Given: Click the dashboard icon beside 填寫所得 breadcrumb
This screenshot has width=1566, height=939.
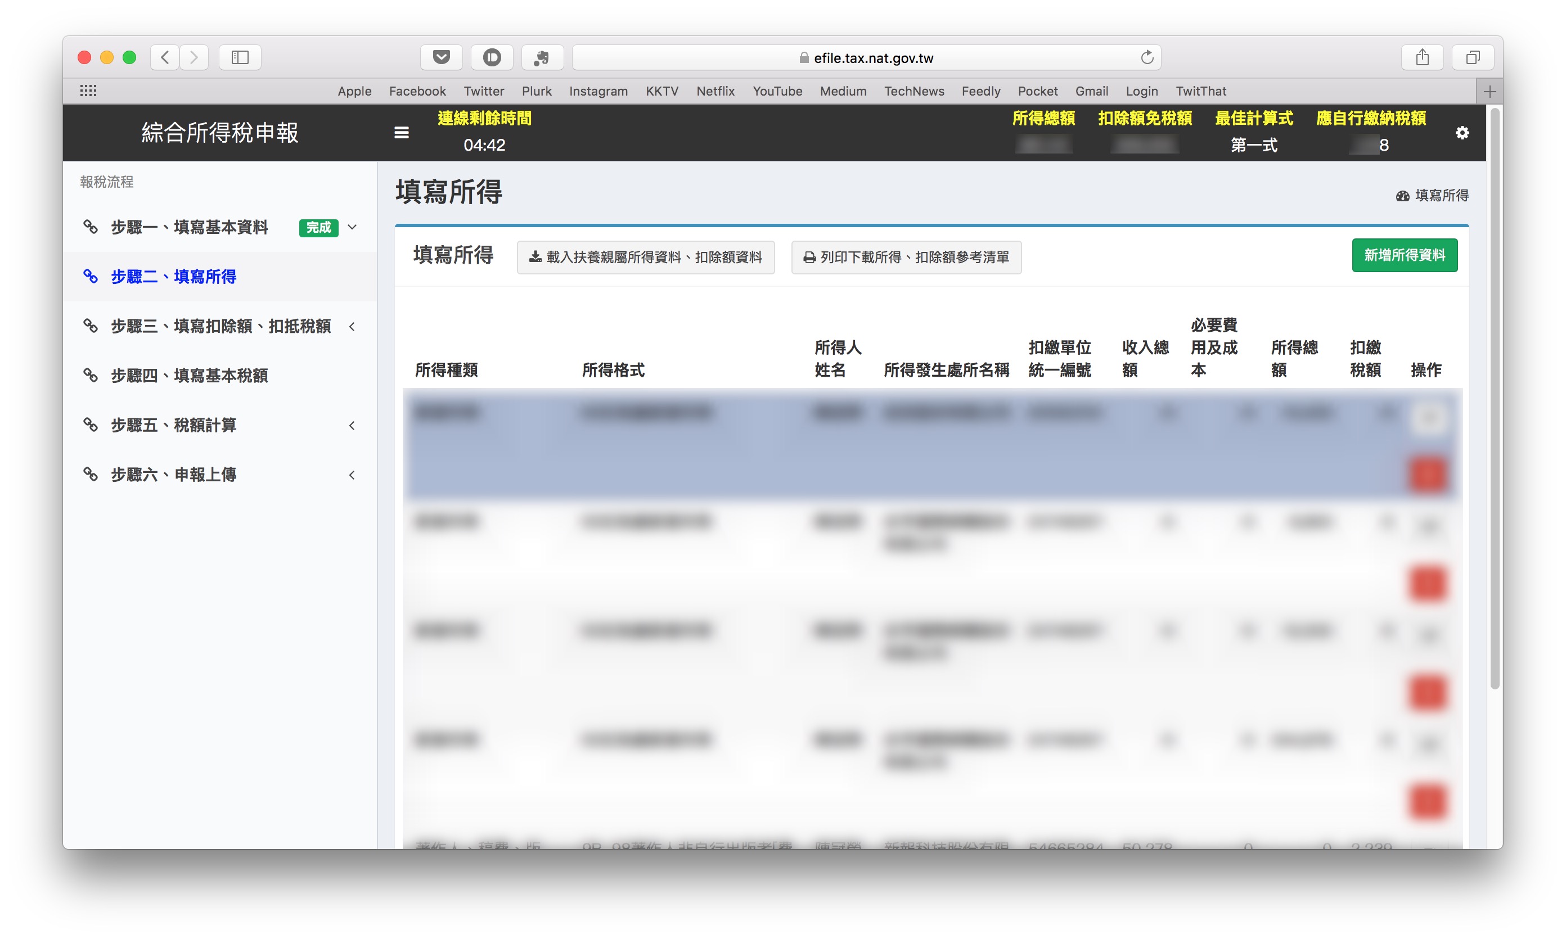Looking at the screenshot, I should [x=1402, y=196].
